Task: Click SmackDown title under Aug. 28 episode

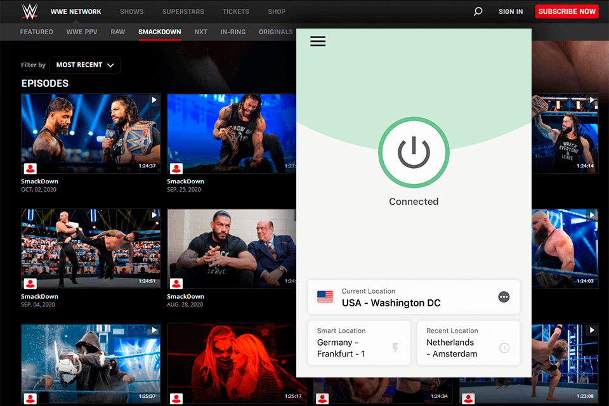Action: coord(186,296)
